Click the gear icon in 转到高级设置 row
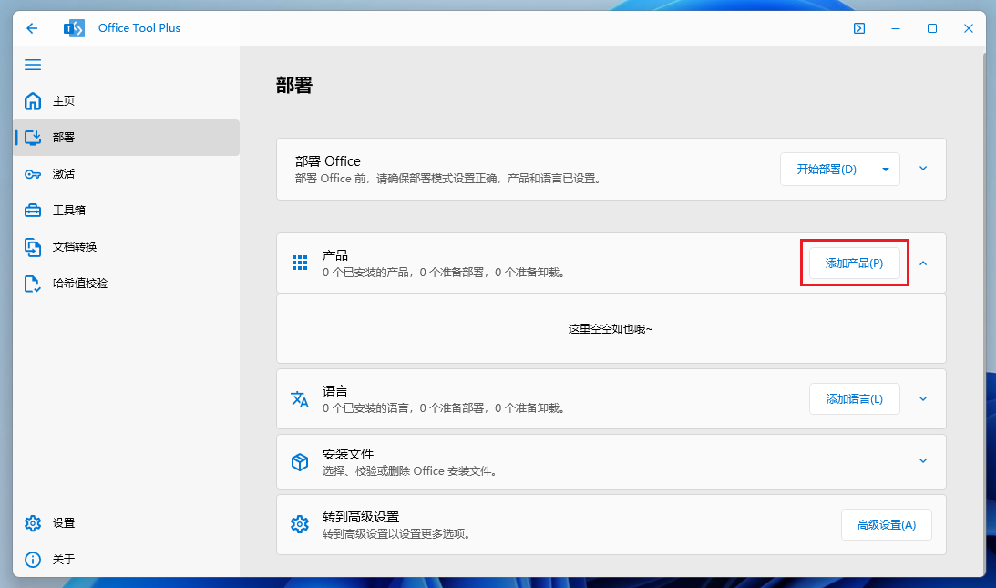 point(300,524)
